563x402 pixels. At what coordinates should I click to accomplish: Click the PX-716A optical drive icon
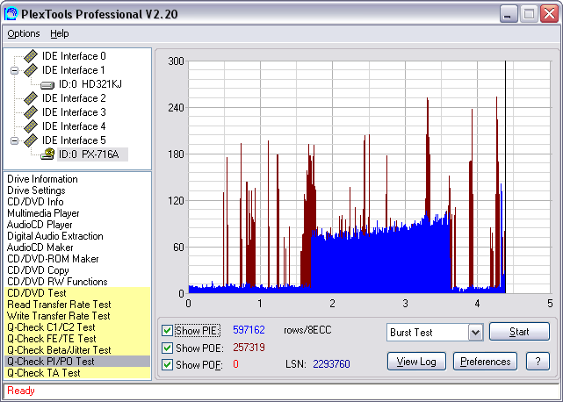47,154
